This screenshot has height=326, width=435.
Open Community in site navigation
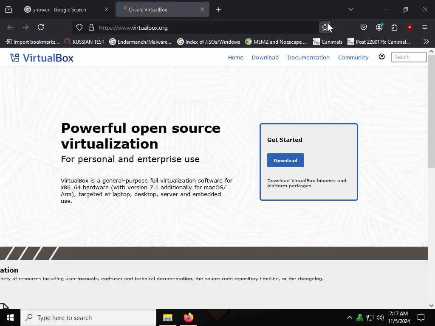[353, 57]
